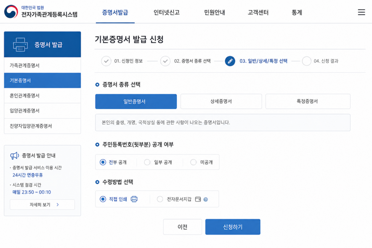Click the certificate description text box

(x=223, y=123)
